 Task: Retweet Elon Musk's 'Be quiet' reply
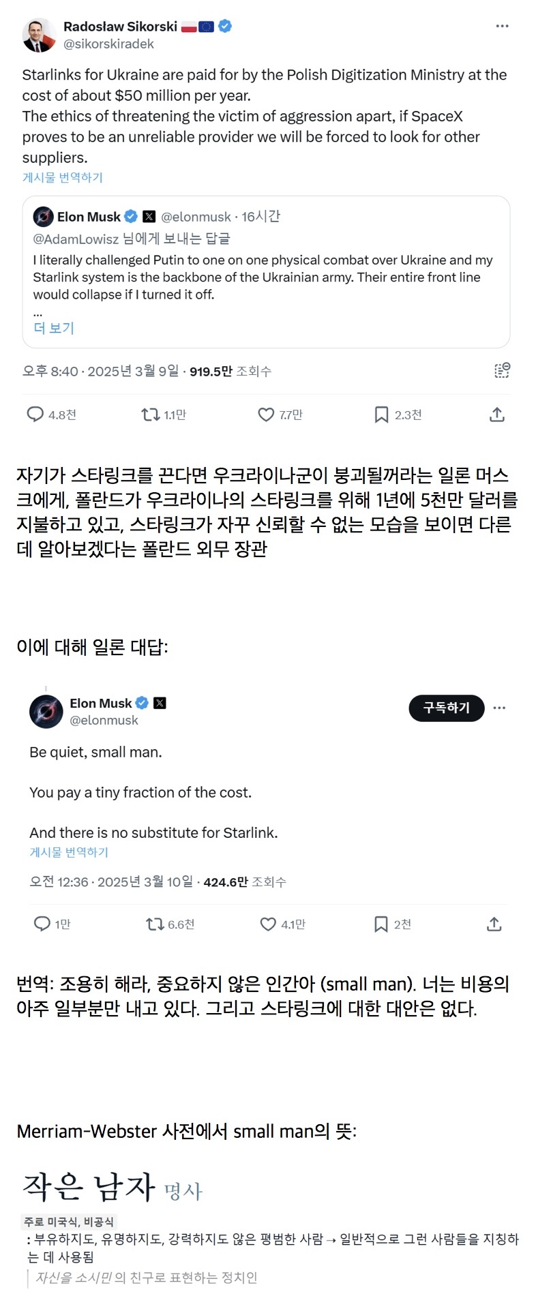(x=155, y=924)
